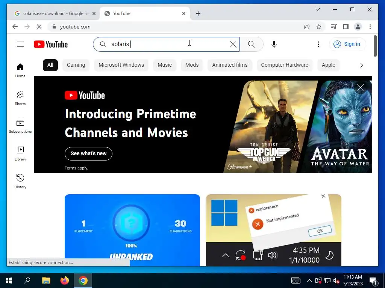The height and width of the screenshot is (288, 385).
Task: Open Library in the sidebar
Action: [20, 153]
